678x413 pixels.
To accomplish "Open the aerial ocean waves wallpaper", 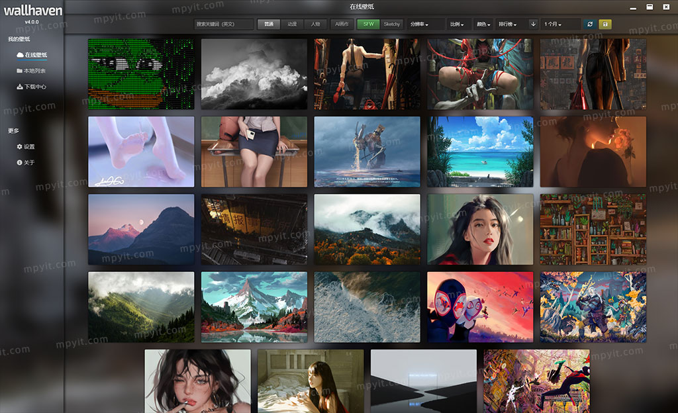I will point(367,307).
